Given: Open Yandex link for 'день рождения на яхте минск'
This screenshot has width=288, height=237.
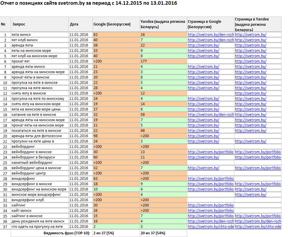Looking at the screenshot, I should pyautogui.click(x=258, y=221).
